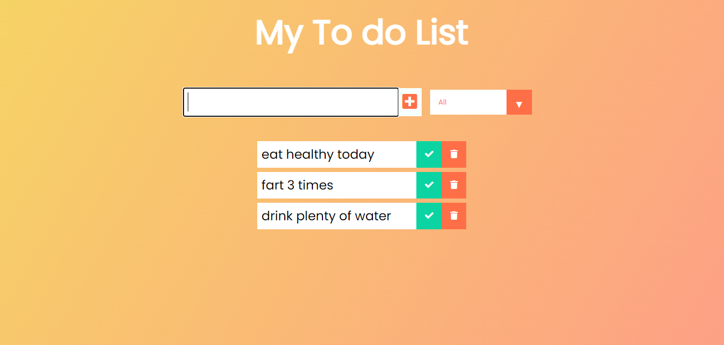The image size is (724, 345).
Task: Delete the 'eat healthy today' task
Action: click(x=454, y=154)
